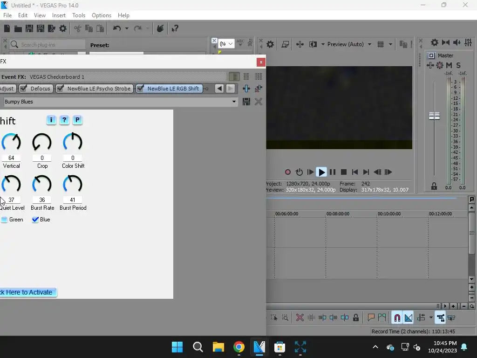The image size is (477, 358).
Task: Open the (N dropdown beside the Preset panel
Action: point(226,44)
